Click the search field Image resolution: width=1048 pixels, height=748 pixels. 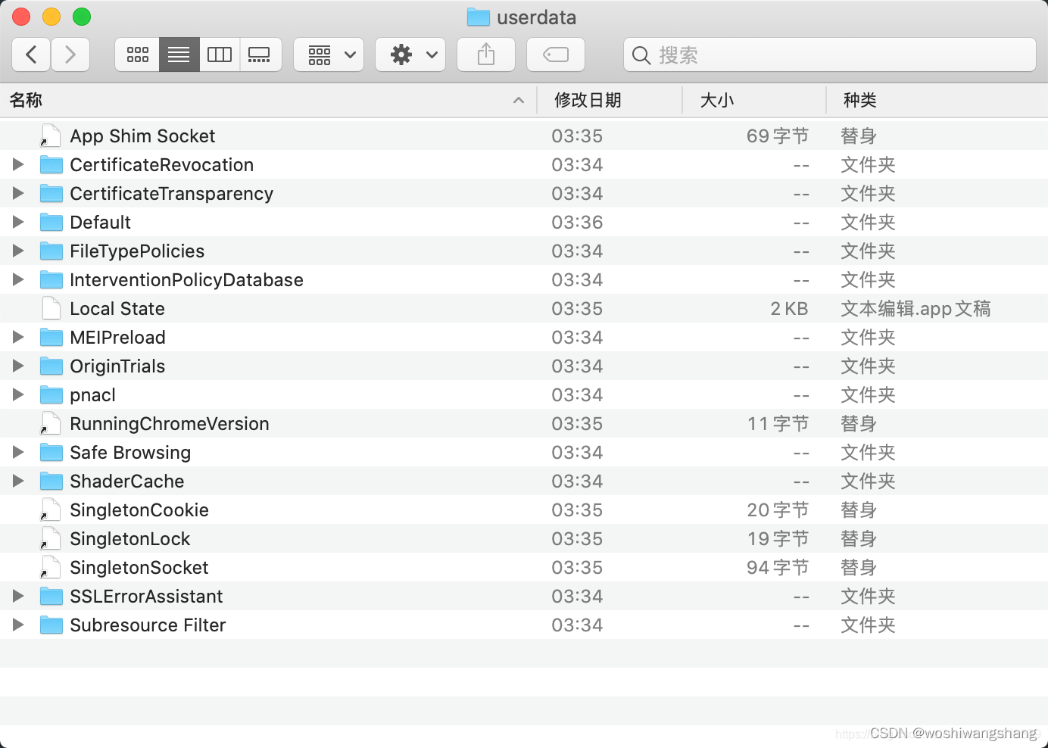tap(830, 55)
